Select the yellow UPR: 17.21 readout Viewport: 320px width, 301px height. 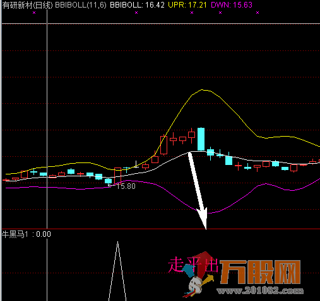coord(187,5)
